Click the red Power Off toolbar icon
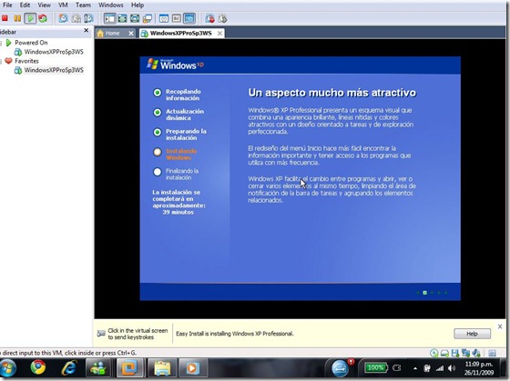 [x=5, y=18]
